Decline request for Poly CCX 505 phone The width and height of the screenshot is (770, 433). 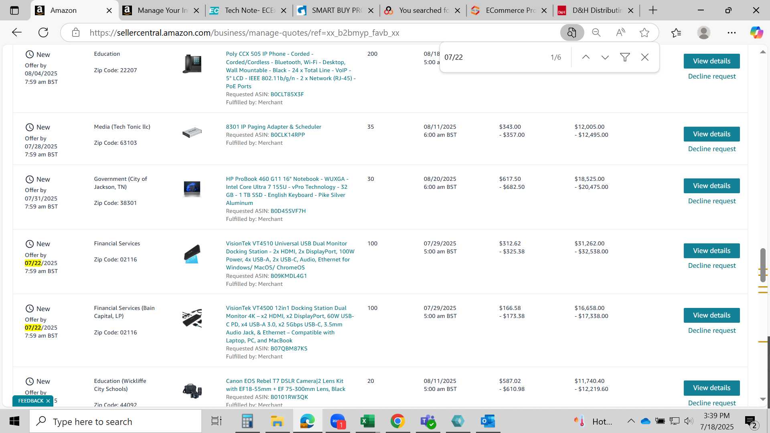point(712,76)
